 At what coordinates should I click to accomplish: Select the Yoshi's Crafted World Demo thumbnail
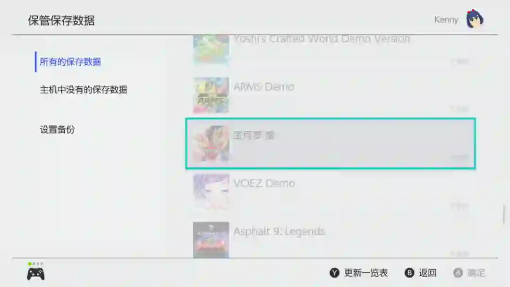(x=211, y=50)
